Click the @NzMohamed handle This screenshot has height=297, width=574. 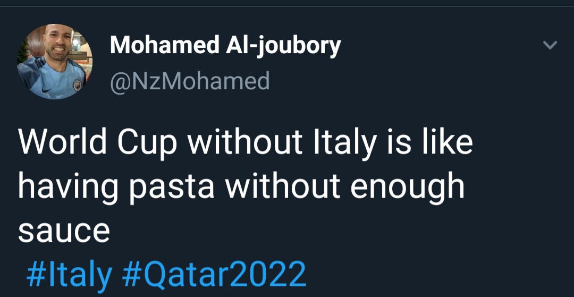point(190,81)
